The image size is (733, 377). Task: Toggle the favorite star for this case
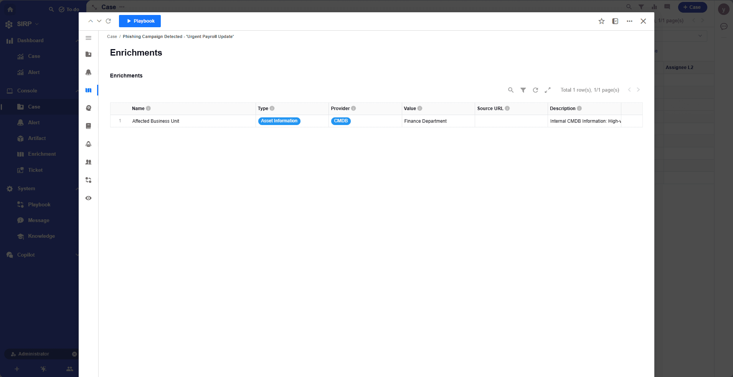(601, 21)
